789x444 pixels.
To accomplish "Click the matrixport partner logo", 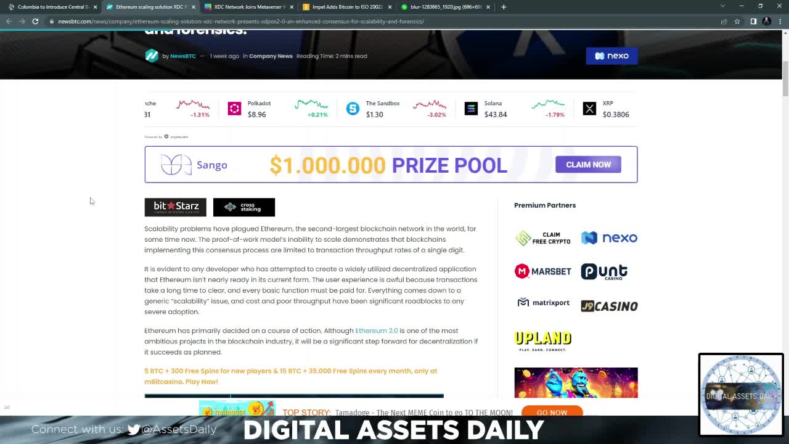I will [x=543, y=303].
